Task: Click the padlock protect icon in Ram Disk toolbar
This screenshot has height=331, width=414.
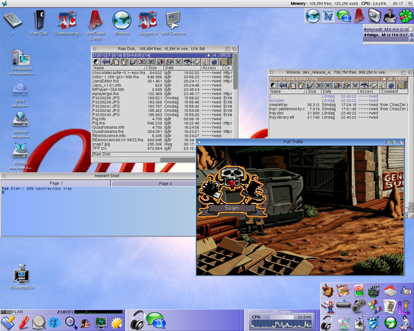Action: [214, 62]
